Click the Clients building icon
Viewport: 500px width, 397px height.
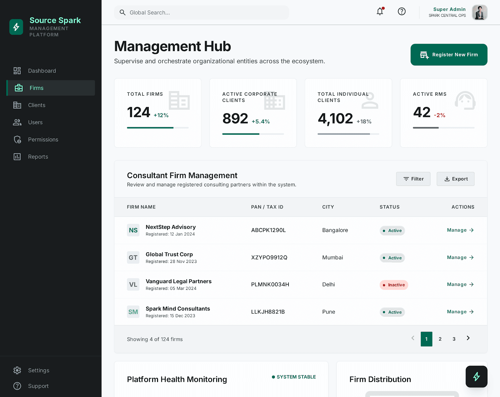point(17,105)
